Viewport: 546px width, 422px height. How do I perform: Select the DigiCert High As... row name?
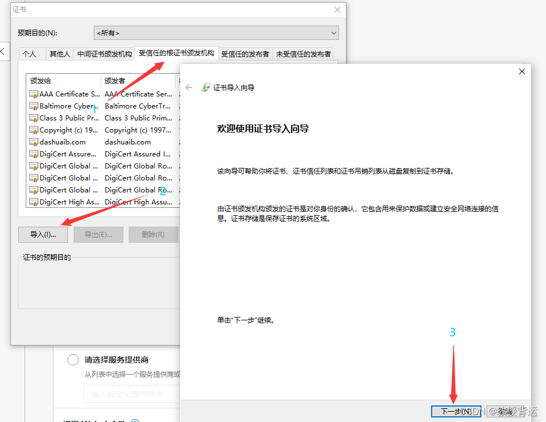70,202
